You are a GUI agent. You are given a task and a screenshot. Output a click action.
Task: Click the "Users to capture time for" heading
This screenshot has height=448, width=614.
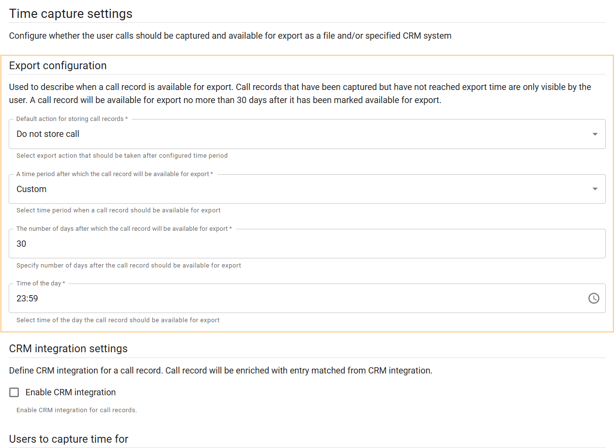coord(69,439)
